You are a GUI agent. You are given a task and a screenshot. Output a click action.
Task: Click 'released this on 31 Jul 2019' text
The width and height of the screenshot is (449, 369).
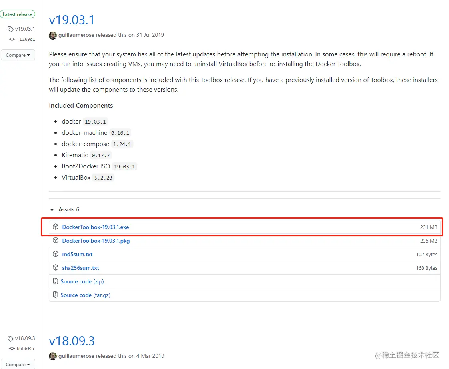[130, 35]
